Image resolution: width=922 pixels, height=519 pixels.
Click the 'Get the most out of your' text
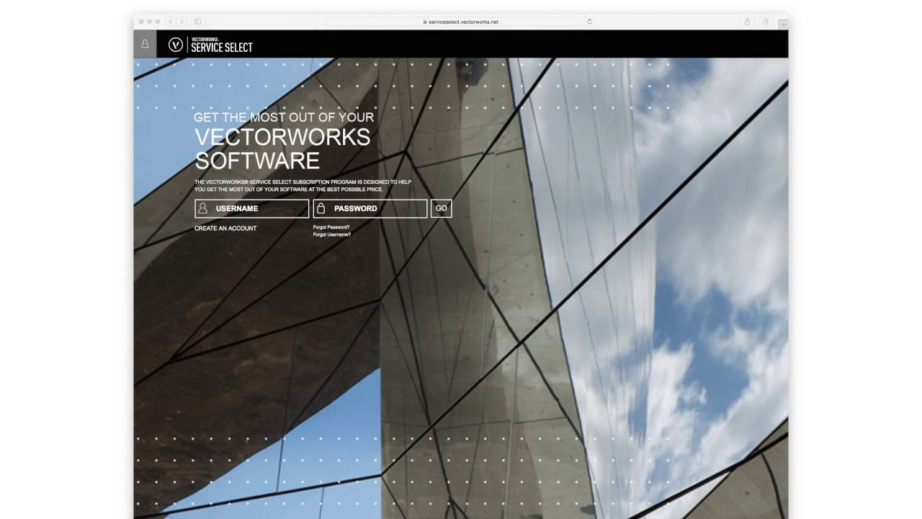(x=284, y=117)
